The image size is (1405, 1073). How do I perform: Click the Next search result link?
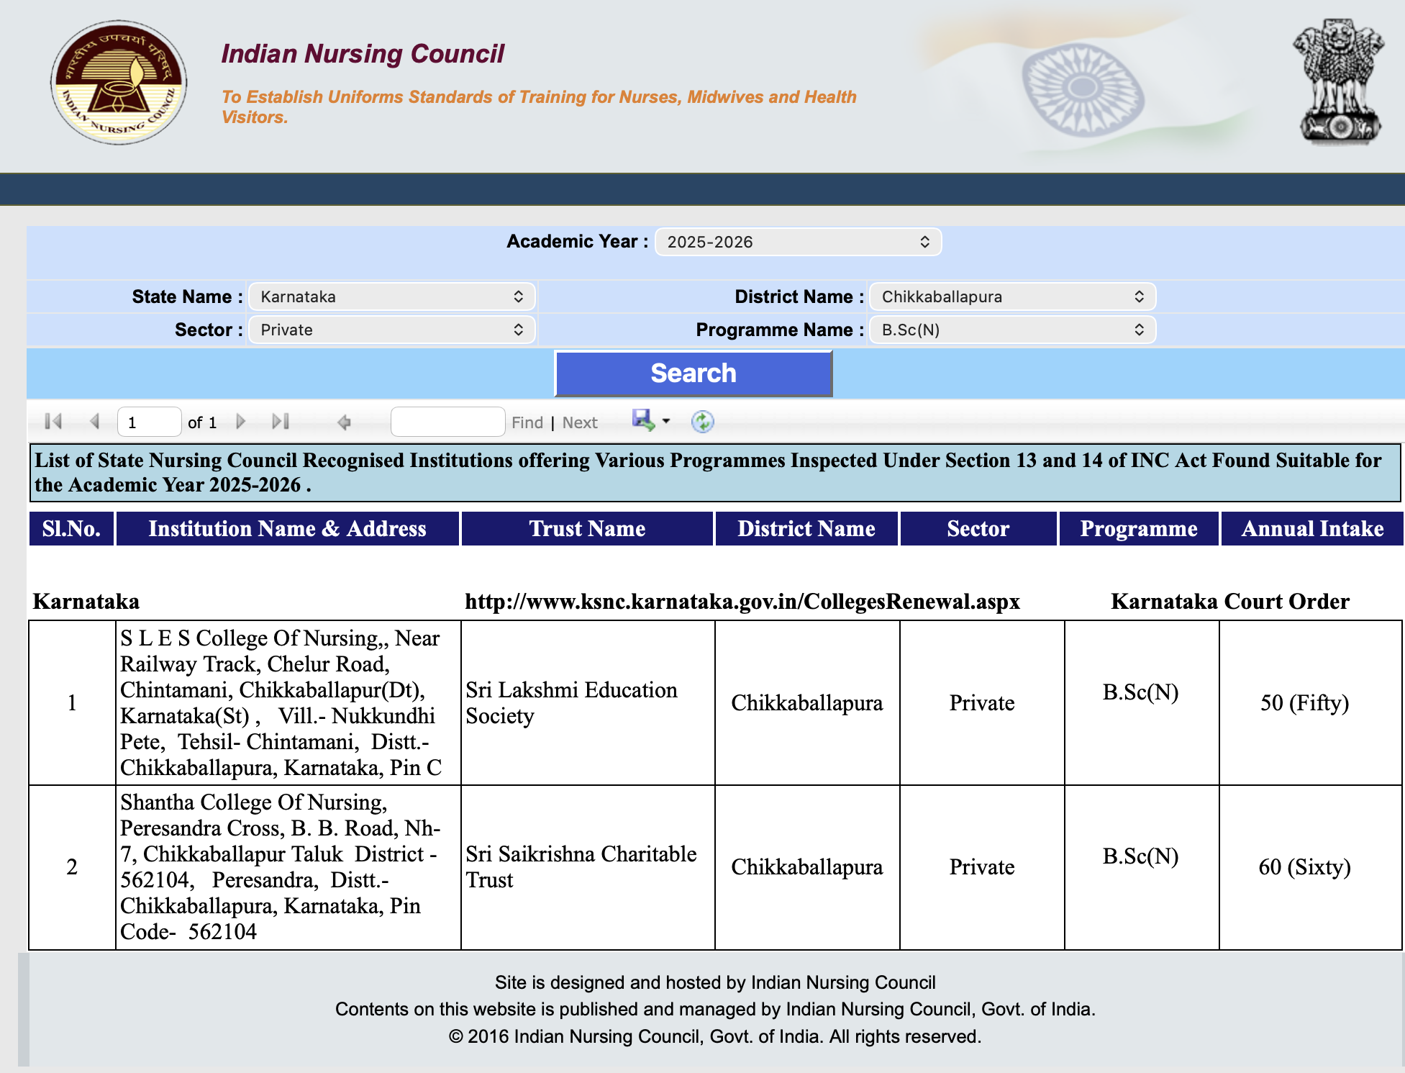(x=580, y=422)
